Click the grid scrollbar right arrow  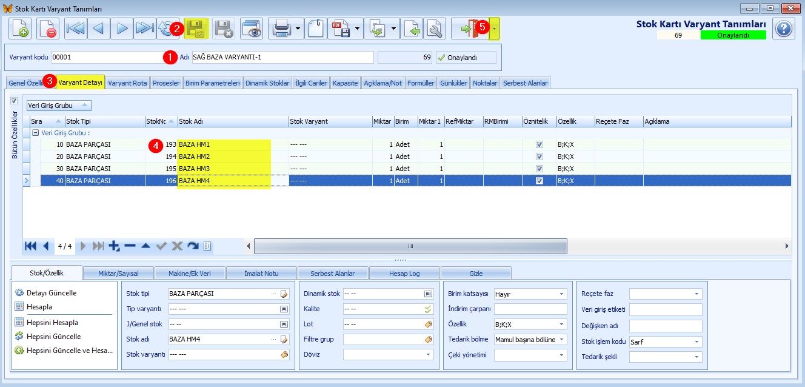pos(787,246)
